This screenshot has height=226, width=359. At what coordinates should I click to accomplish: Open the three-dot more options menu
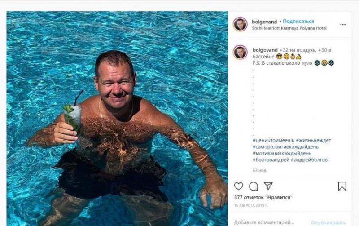[343, 25]
